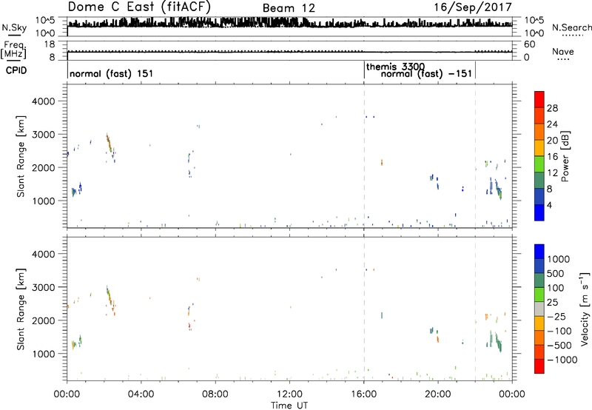
Task: Click the grey band of the velocity colorbar
Action: 539,309
